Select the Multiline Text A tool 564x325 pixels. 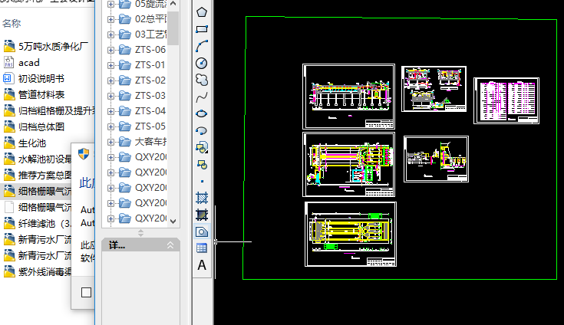click(202, 265)
